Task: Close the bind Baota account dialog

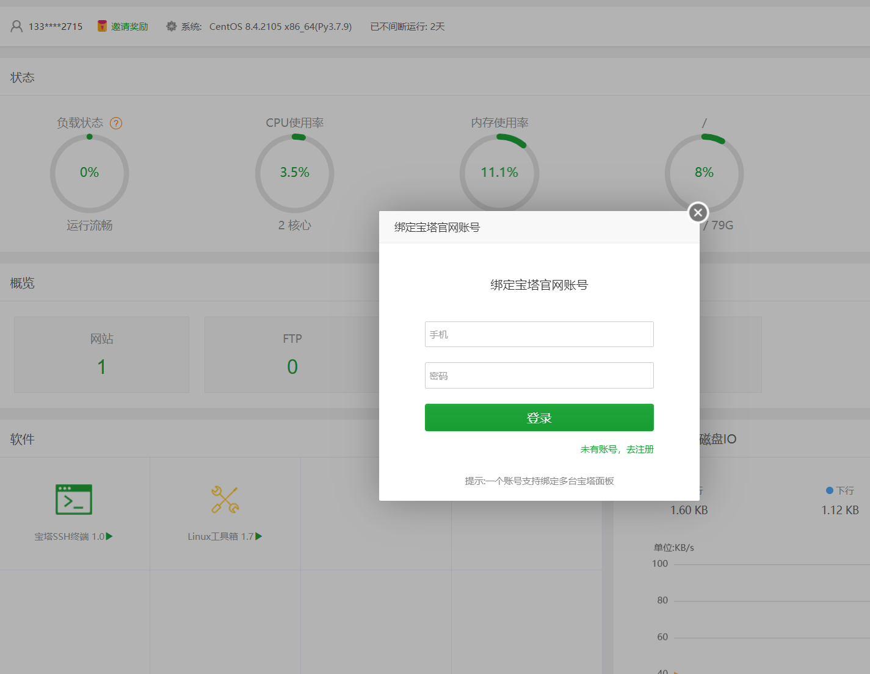Action: (x=698, y=212)
